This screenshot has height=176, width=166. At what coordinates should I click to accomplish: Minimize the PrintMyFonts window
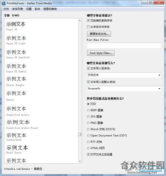click(x=145, y=2)
